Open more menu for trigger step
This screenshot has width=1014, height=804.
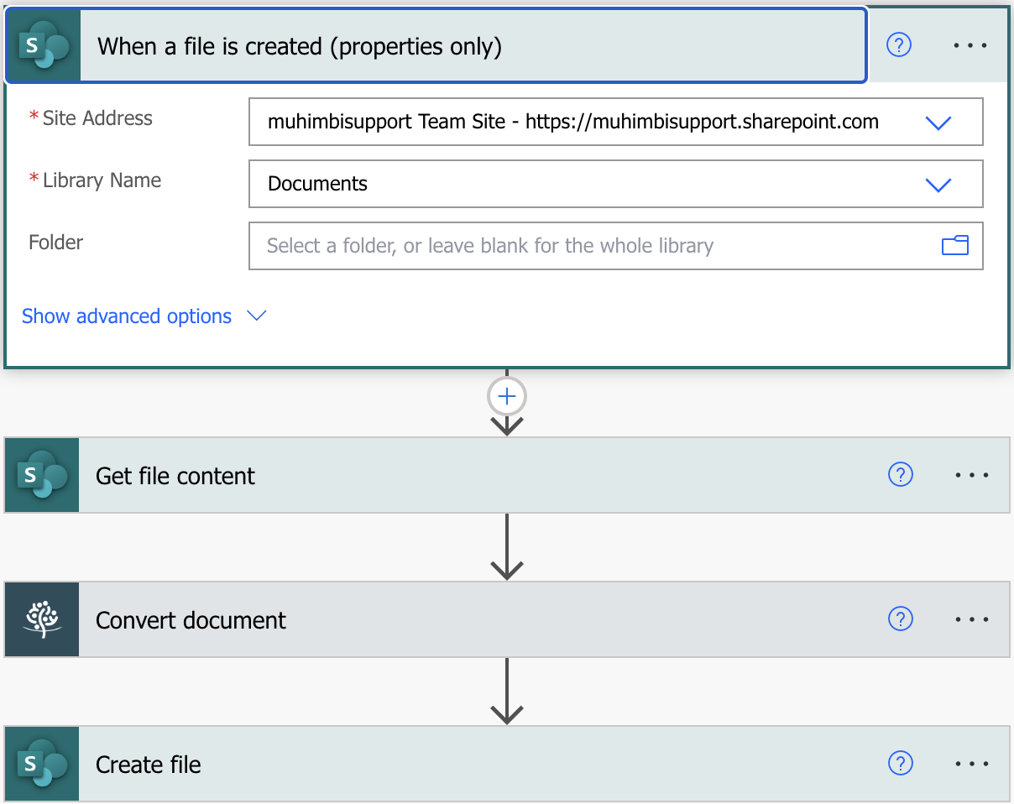970,45
